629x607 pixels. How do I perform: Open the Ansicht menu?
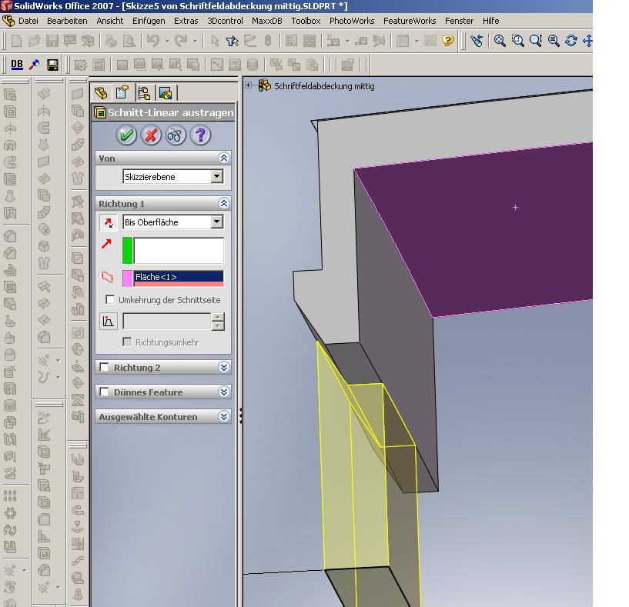click(x=109, y=21)
